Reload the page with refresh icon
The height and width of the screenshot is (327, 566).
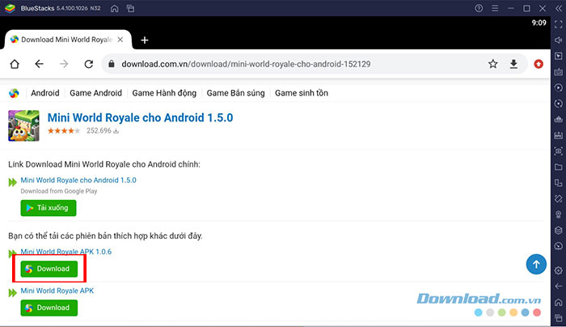click(x=89, y=64)
